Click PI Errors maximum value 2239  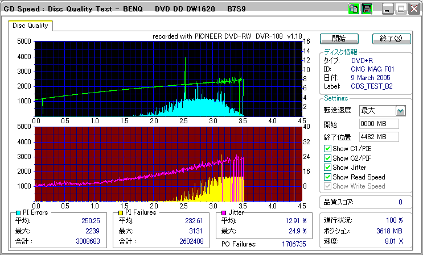92,231
